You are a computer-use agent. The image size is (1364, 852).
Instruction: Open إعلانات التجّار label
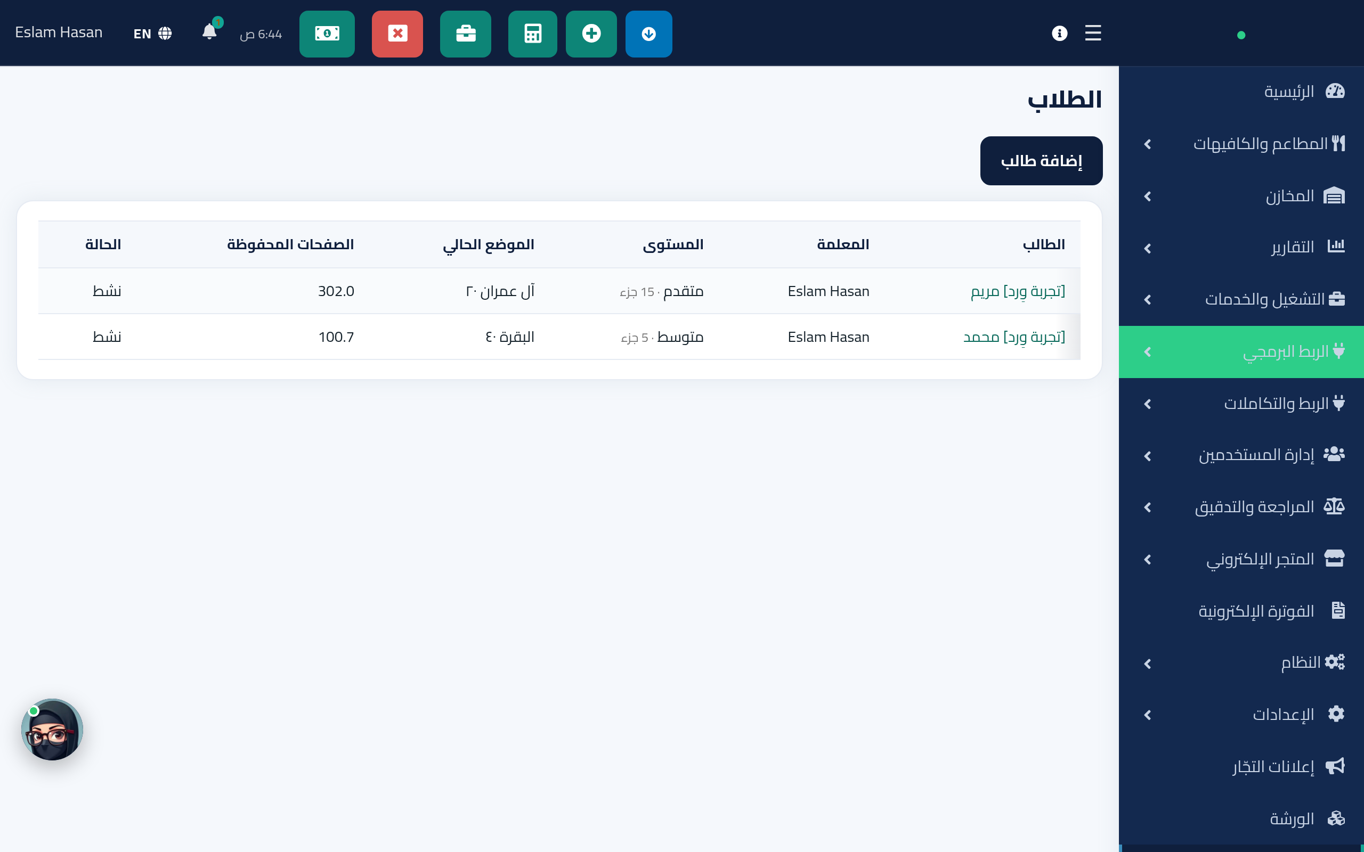click(1273, 766)
